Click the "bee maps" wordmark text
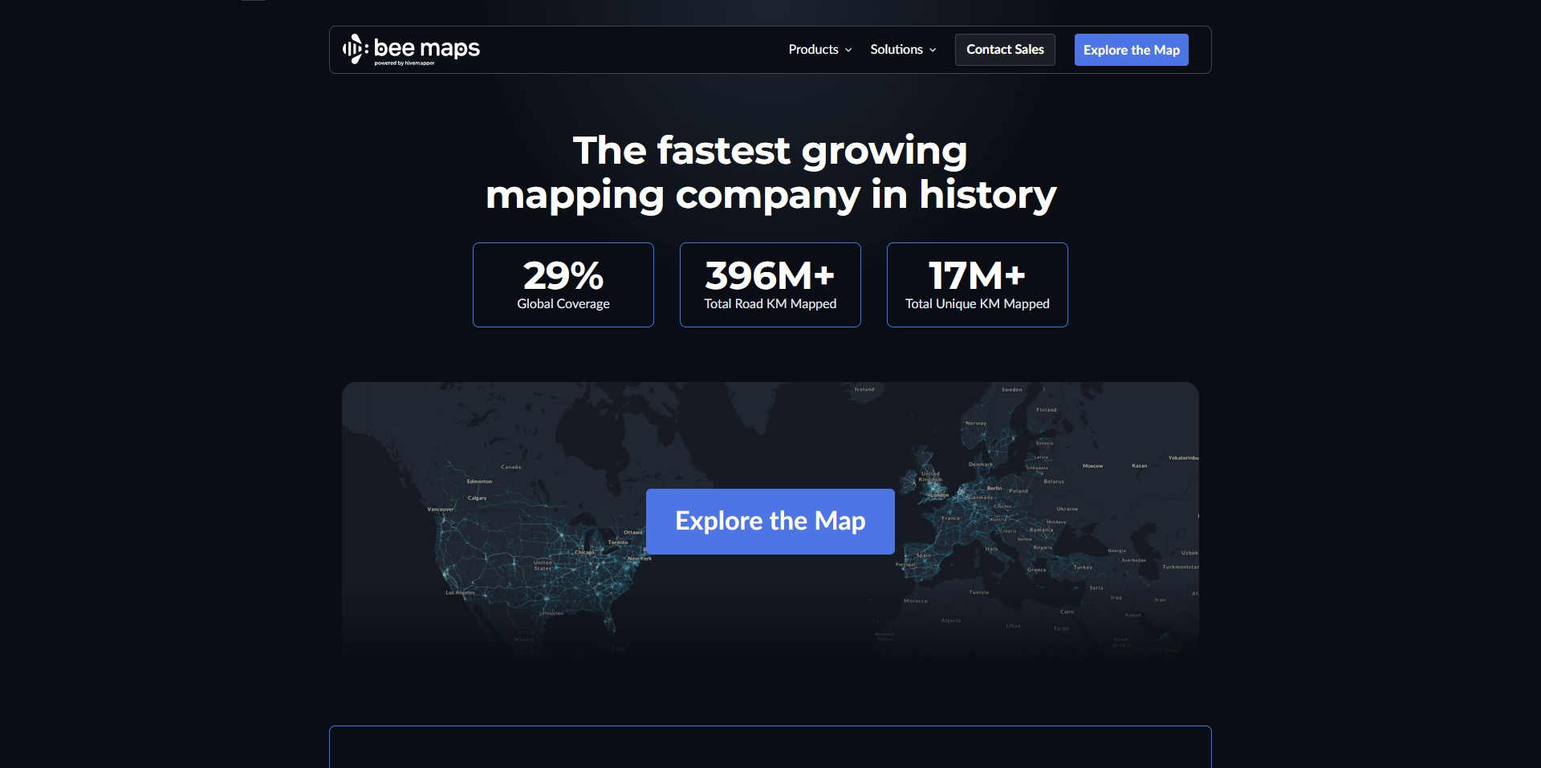 [427, 48]
